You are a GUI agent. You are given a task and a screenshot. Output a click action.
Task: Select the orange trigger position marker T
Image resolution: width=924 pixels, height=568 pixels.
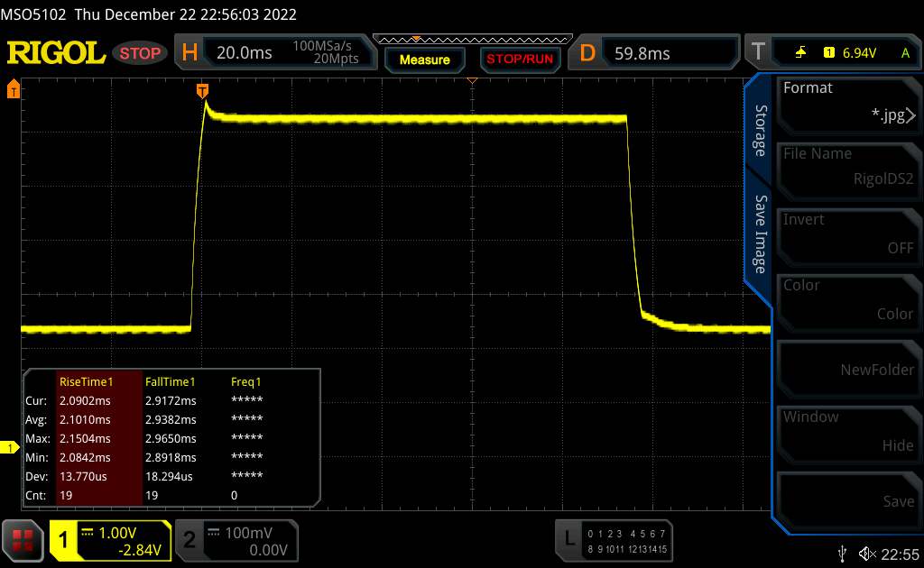(202, 91)
